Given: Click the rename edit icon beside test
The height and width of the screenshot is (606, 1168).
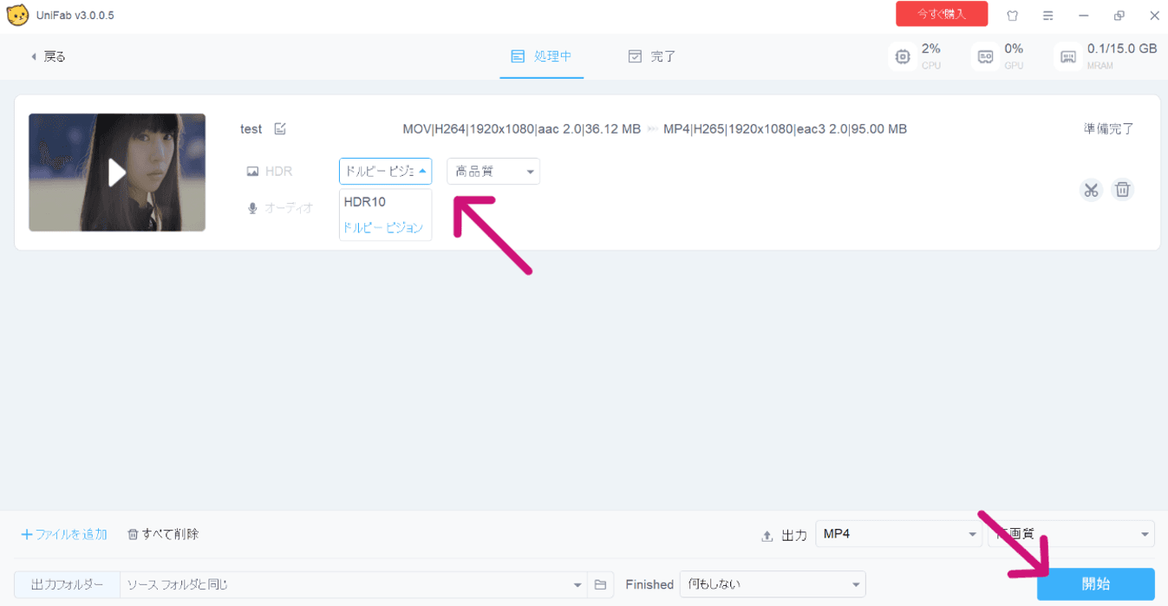Looking at the screenshot, I should 280,129.
